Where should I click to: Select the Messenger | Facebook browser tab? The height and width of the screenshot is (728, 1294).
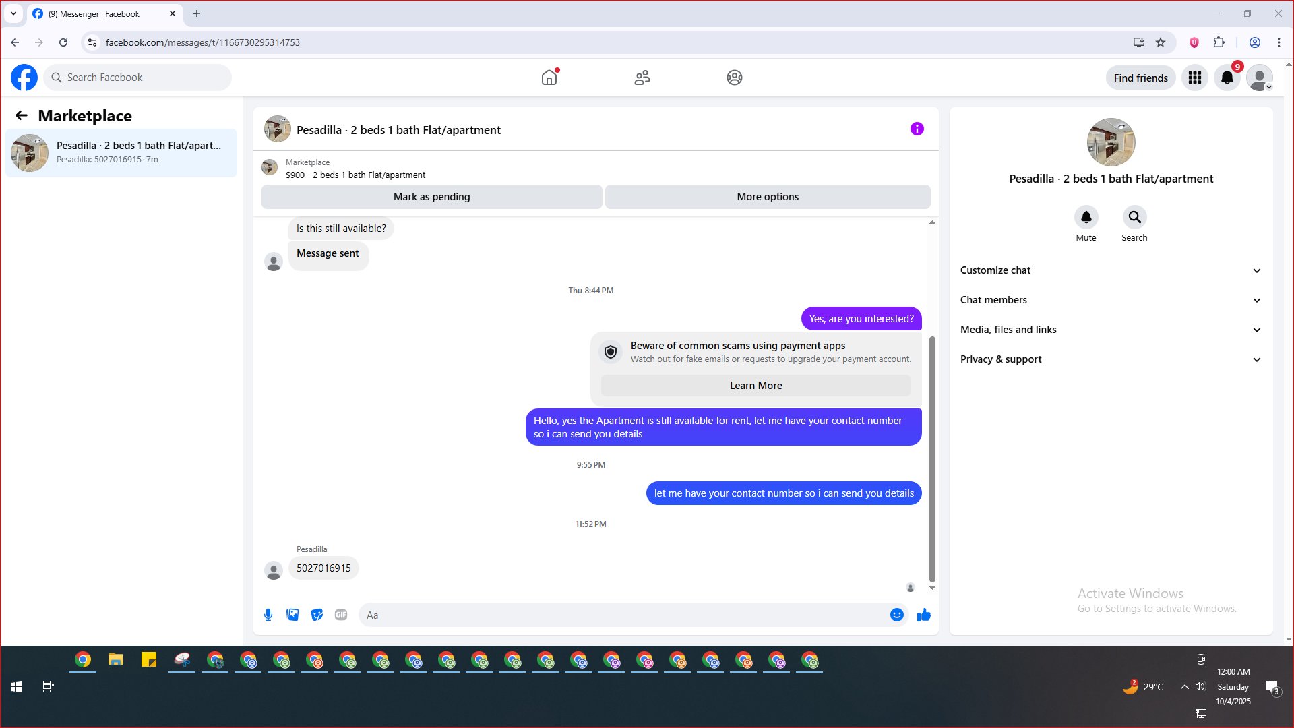[104, 13]
